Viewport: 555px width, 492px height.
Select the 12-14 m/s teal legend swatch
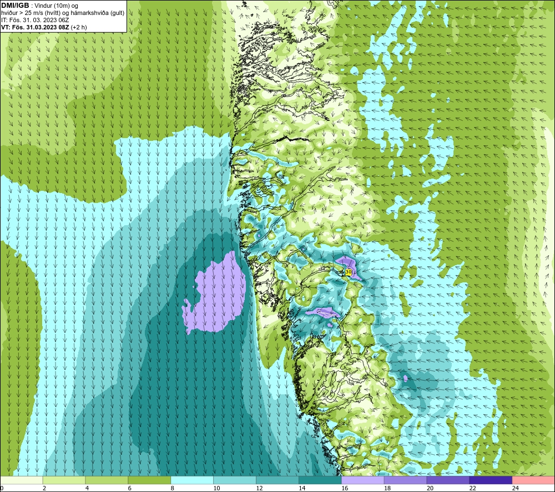click(277, 480)
